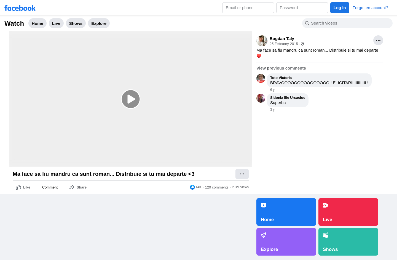Focus the Search videos field
The height and width of the screenshot is (260, 397).
click(x=347, y=23)
